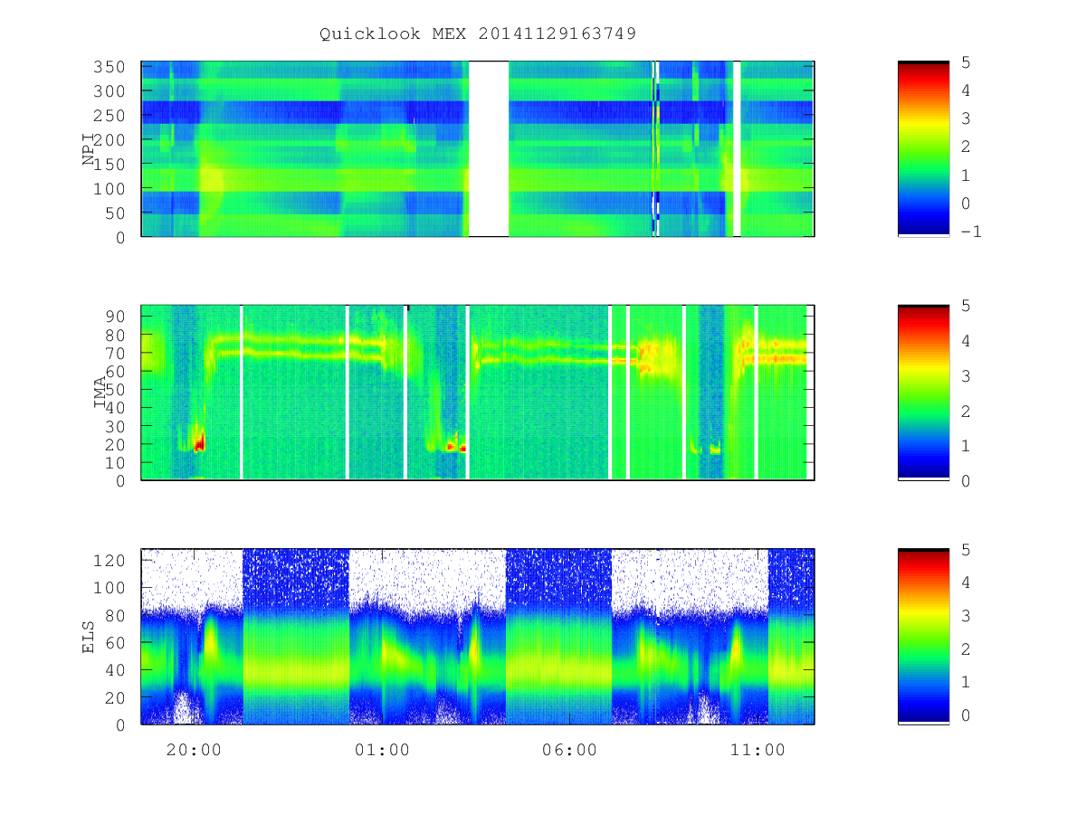
Task: Click the -1 label on NPI colorbar
Action: [972, 232]
